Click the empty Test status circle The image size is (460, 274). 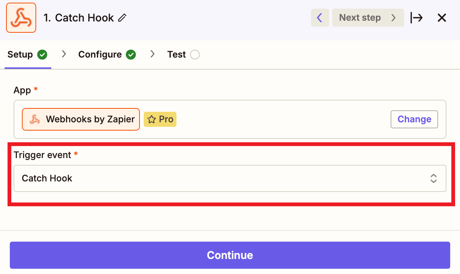click(195, 55)
